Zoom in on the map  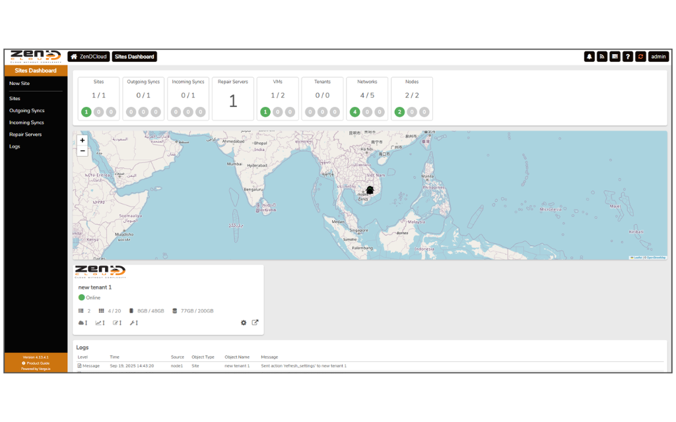click(83, 140)
